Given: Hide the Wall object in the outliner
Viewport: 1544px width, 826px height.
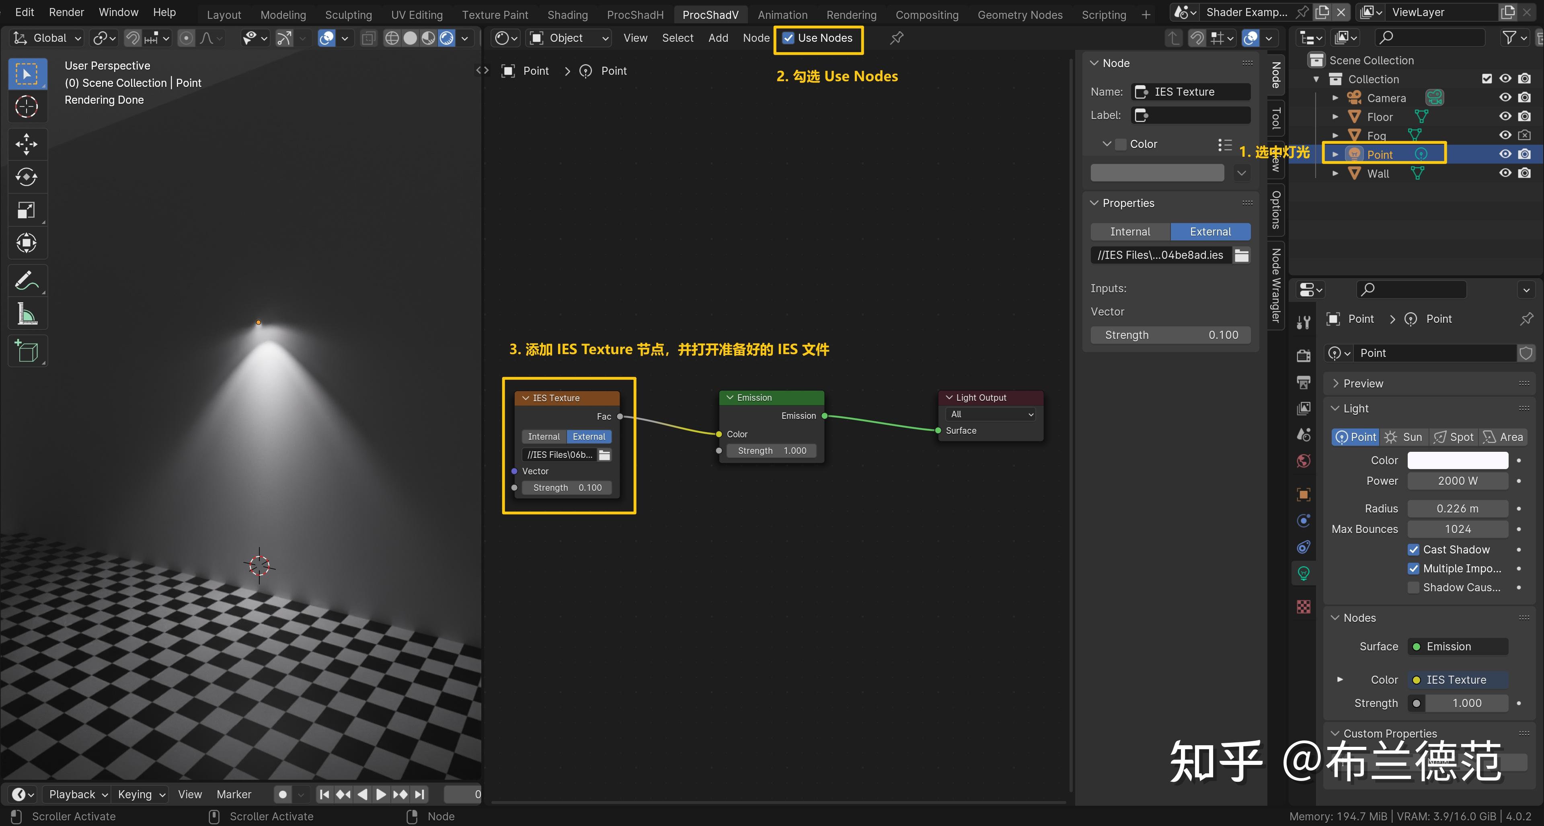Looking at the screenshot, I should 1505,173.
